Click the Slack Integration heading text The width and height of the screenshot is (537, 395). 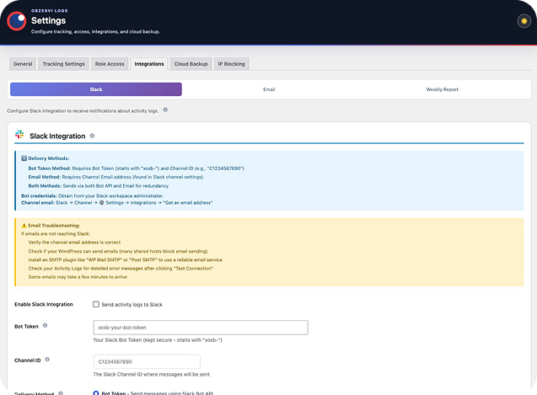[57, 136]
